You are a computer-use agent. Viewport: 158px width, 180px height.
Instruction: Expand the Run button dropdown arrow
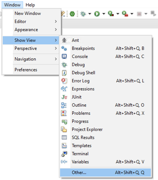104,14
